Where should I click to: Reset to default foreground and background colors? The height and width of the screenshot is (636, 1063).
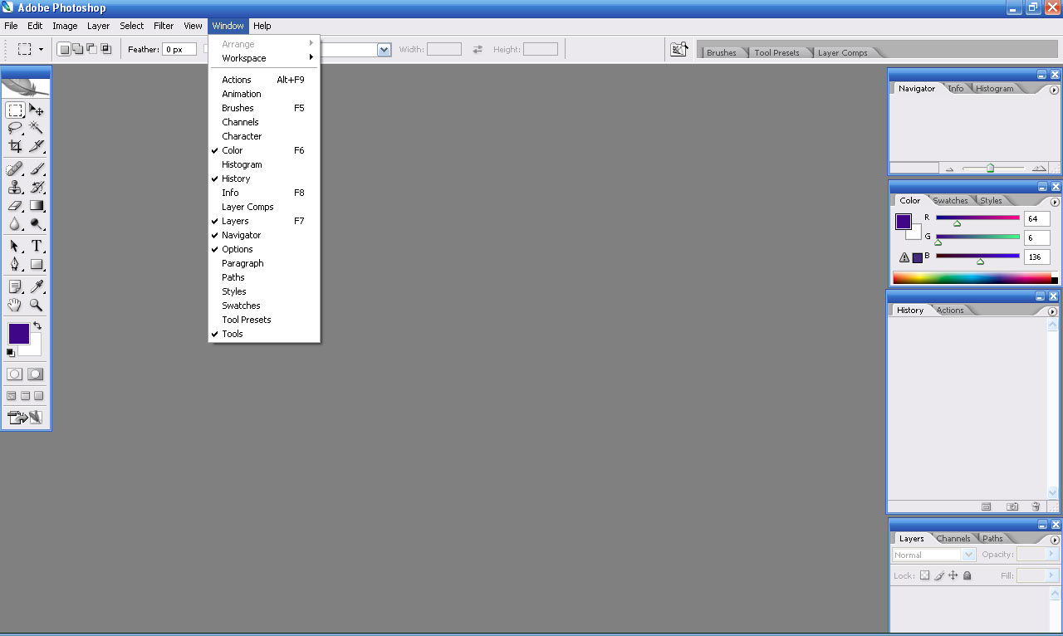(x=11, y=352)
